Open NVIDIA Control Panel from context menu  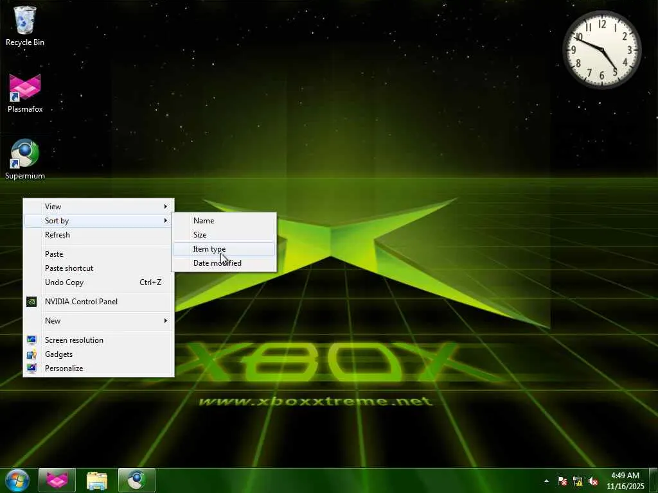tap(98, 302)
